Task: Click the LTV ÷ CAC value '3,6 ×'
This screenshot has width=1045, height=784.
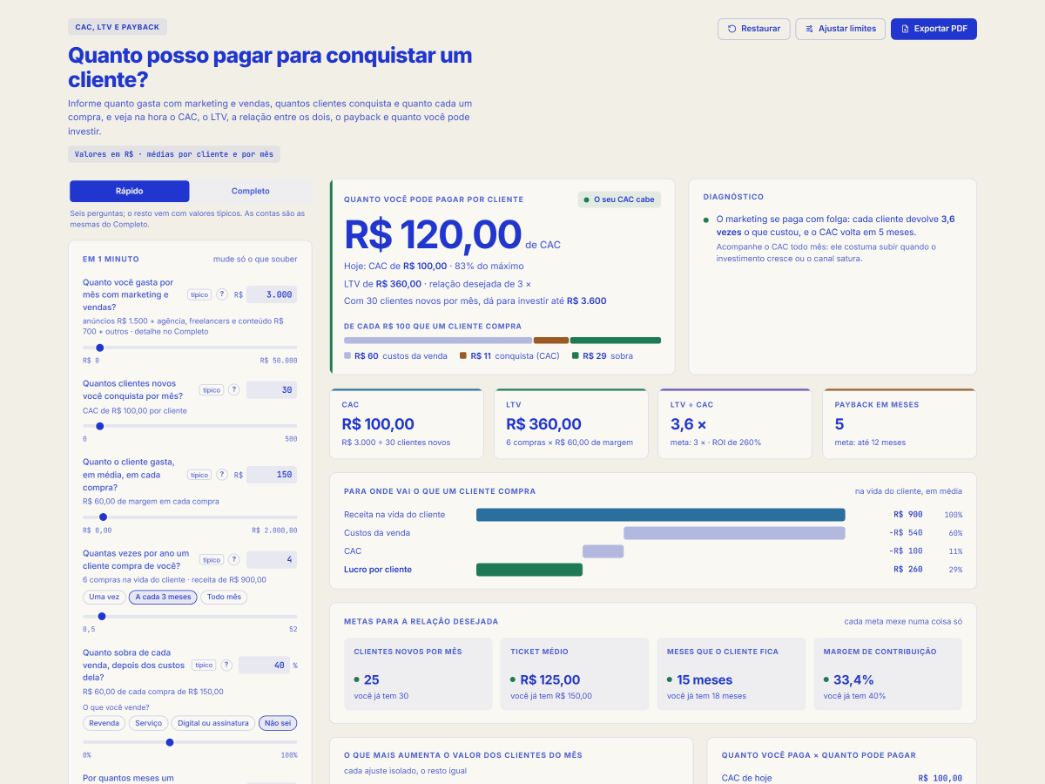Action: pos(688,424)
